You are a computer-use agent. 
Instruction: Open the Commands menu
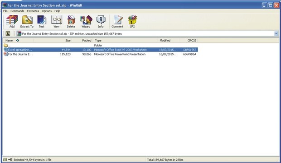tap(17, 11)
